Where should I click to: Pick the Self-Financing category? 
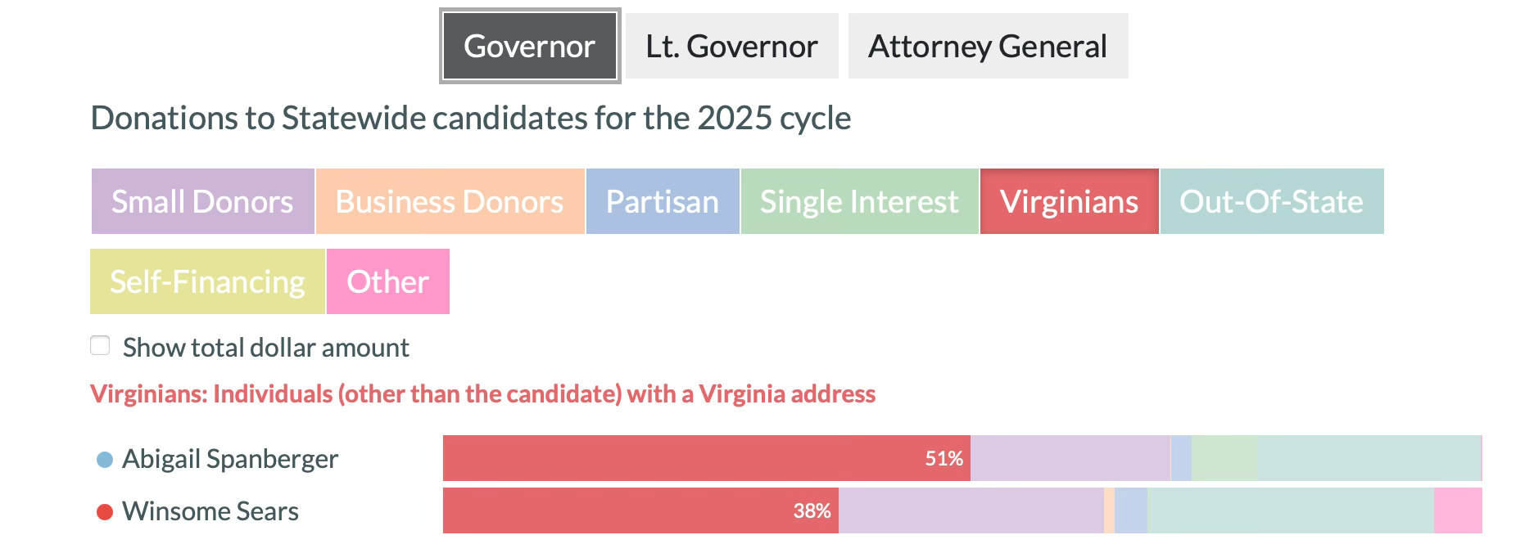207,281
